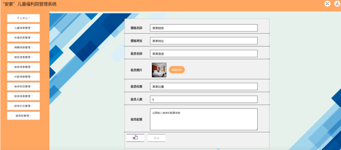Focus the 宿舍位置 input field
The height and width of the screenshot is (150, 341).
(x=204, y=87)
